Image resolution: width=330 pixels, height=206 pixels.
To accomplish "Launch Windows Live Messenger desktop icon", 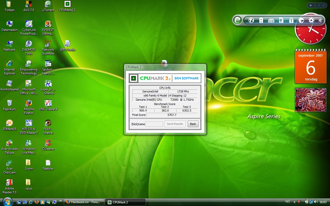I will pyautogui.click(x=29, y=147).
